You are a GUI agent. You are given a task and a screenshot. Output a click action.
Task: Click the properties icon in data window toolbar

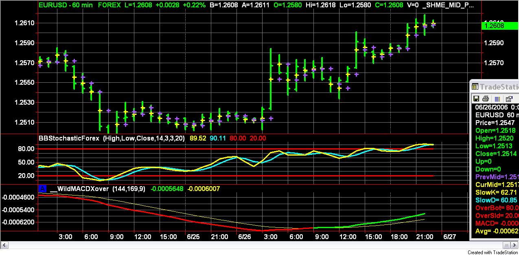pyautogui.click(x=509, y=99)
